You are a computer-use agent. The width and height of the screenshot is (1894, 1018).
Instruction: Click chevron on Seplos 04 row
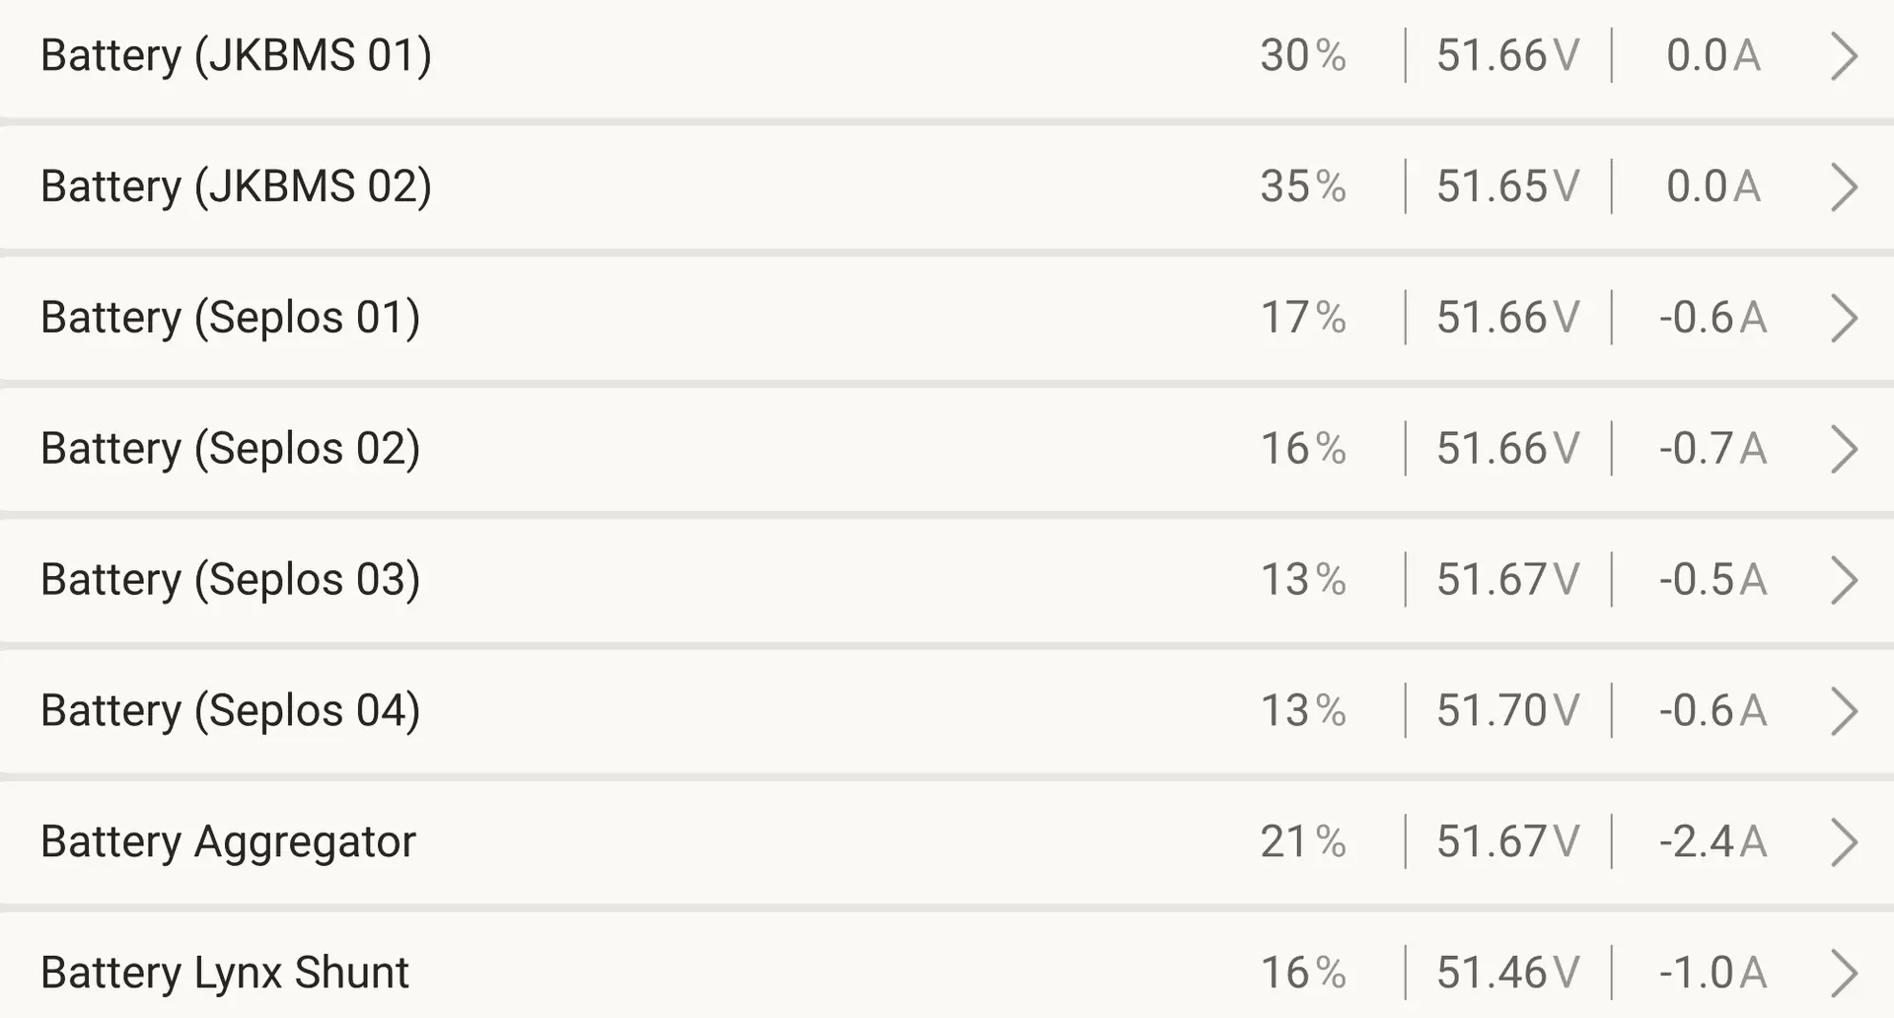(x=1843, y=711)
